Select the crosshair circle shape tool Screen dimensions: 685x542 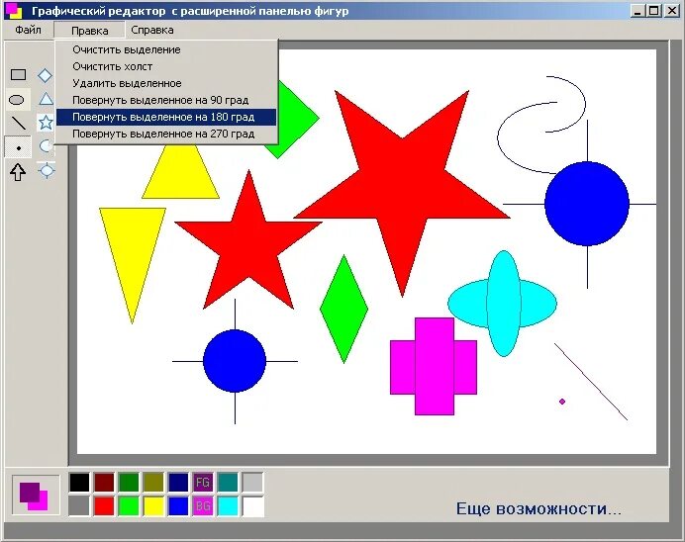coord(47,170)
